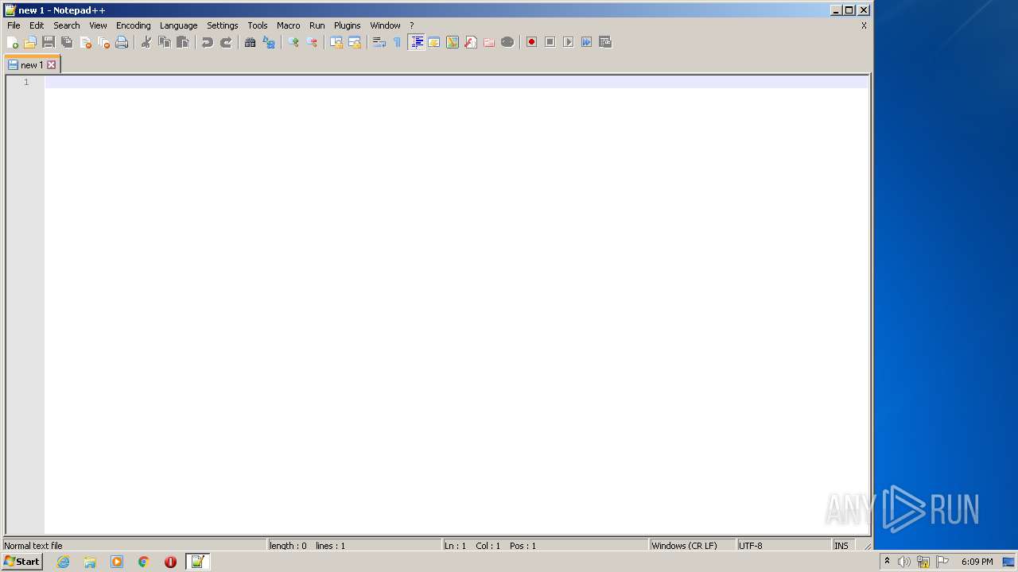Open the Run menu
The width and height of the screenshot is (1018, 572).
[317, 25]
